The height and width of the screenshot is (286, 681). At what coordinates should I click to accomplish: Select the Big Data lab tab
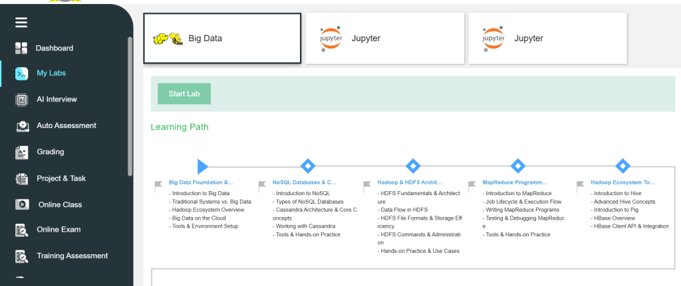pos(222,38)
